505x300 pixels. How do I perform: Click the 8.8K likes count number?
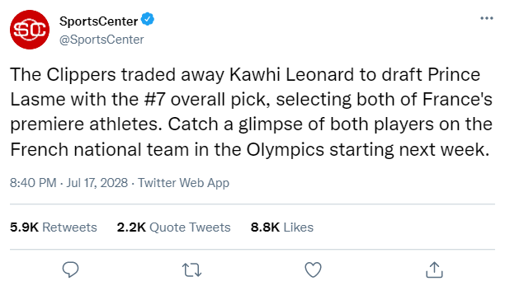pos(265,227)
